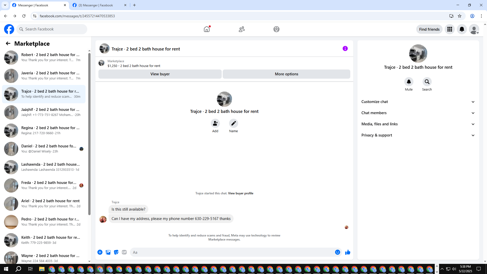This screenshot has height=274, width=487.
Task: Open the Facebook menu grid icon
Action: [x=450, y=29]
